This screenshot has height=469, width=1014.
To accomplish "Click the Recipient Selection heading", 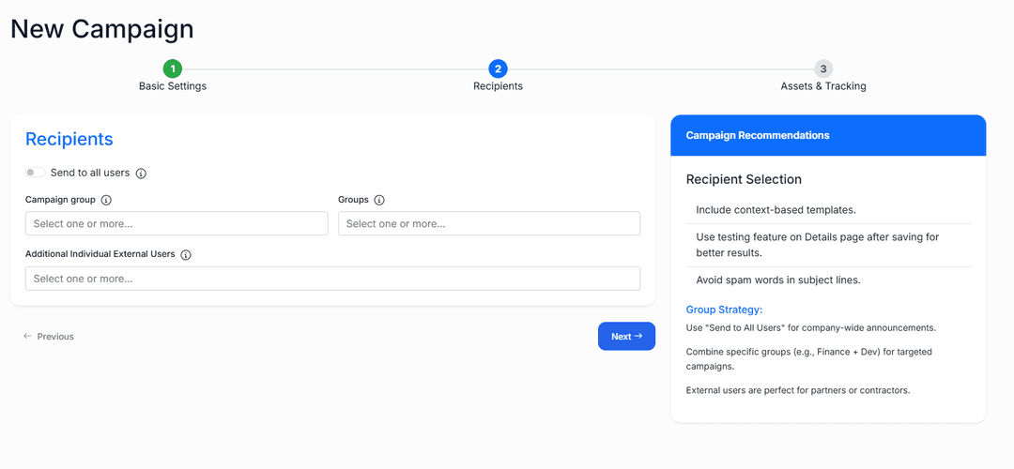I will coord(744,179).
